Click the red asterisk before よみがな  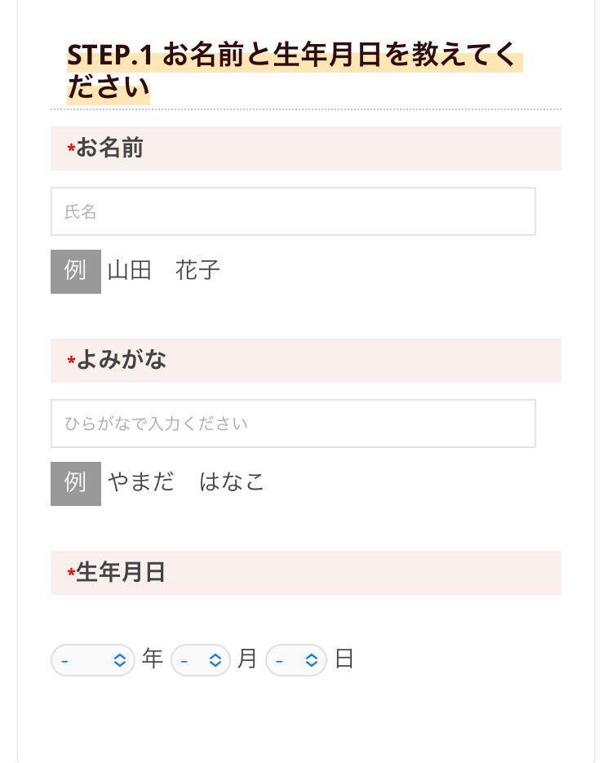pyautogui.click(x=71, y=362)
